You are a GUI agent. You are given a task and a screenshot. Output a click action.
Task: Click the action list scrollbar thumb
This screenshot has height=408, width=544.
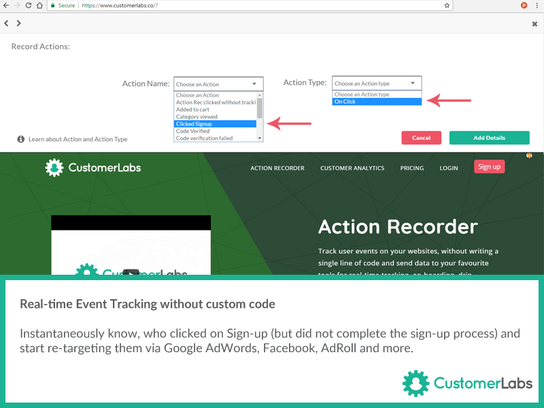[x=260, y=108]
